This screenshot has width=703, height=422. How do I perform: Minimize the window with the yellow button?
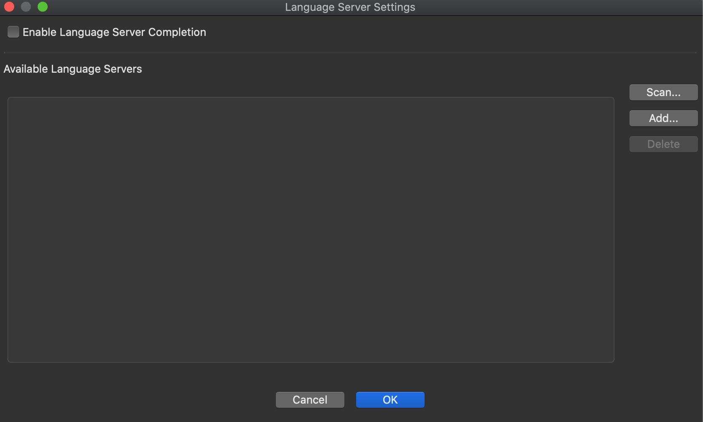pos(26,7)
